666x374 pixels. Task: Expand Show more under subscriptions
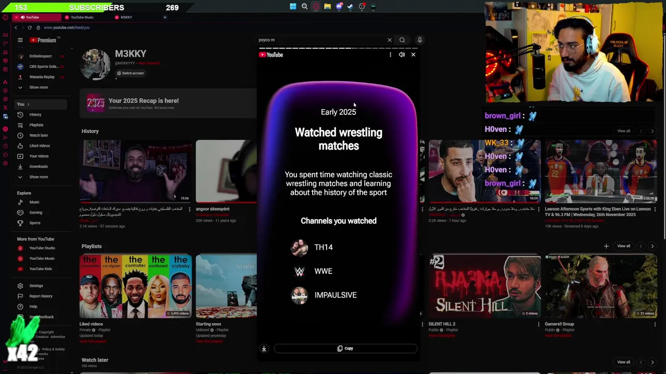39,87
